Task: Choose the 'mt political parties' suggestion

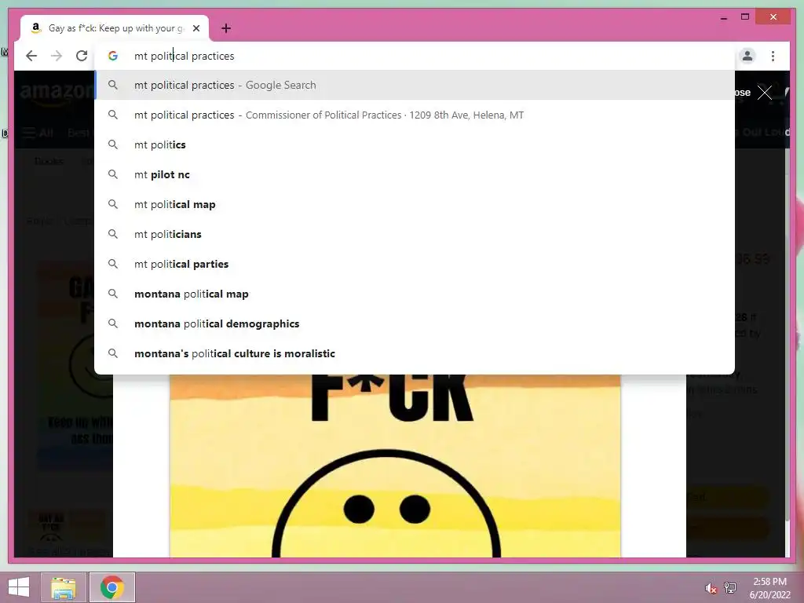Action: (x=415, y=264)
